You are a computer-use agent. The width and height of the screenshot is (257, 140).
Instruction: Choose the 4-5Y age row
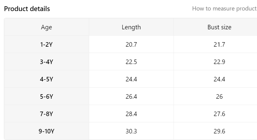[x=47, y=79]
